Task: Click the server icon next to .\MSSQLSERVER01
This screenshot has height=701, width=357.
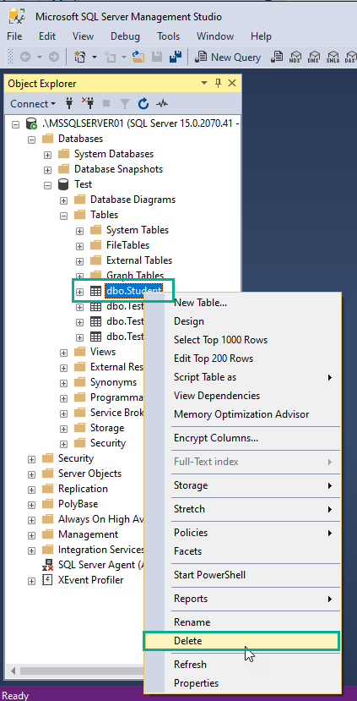Action: pyautogui.click(x=31, y=123)
